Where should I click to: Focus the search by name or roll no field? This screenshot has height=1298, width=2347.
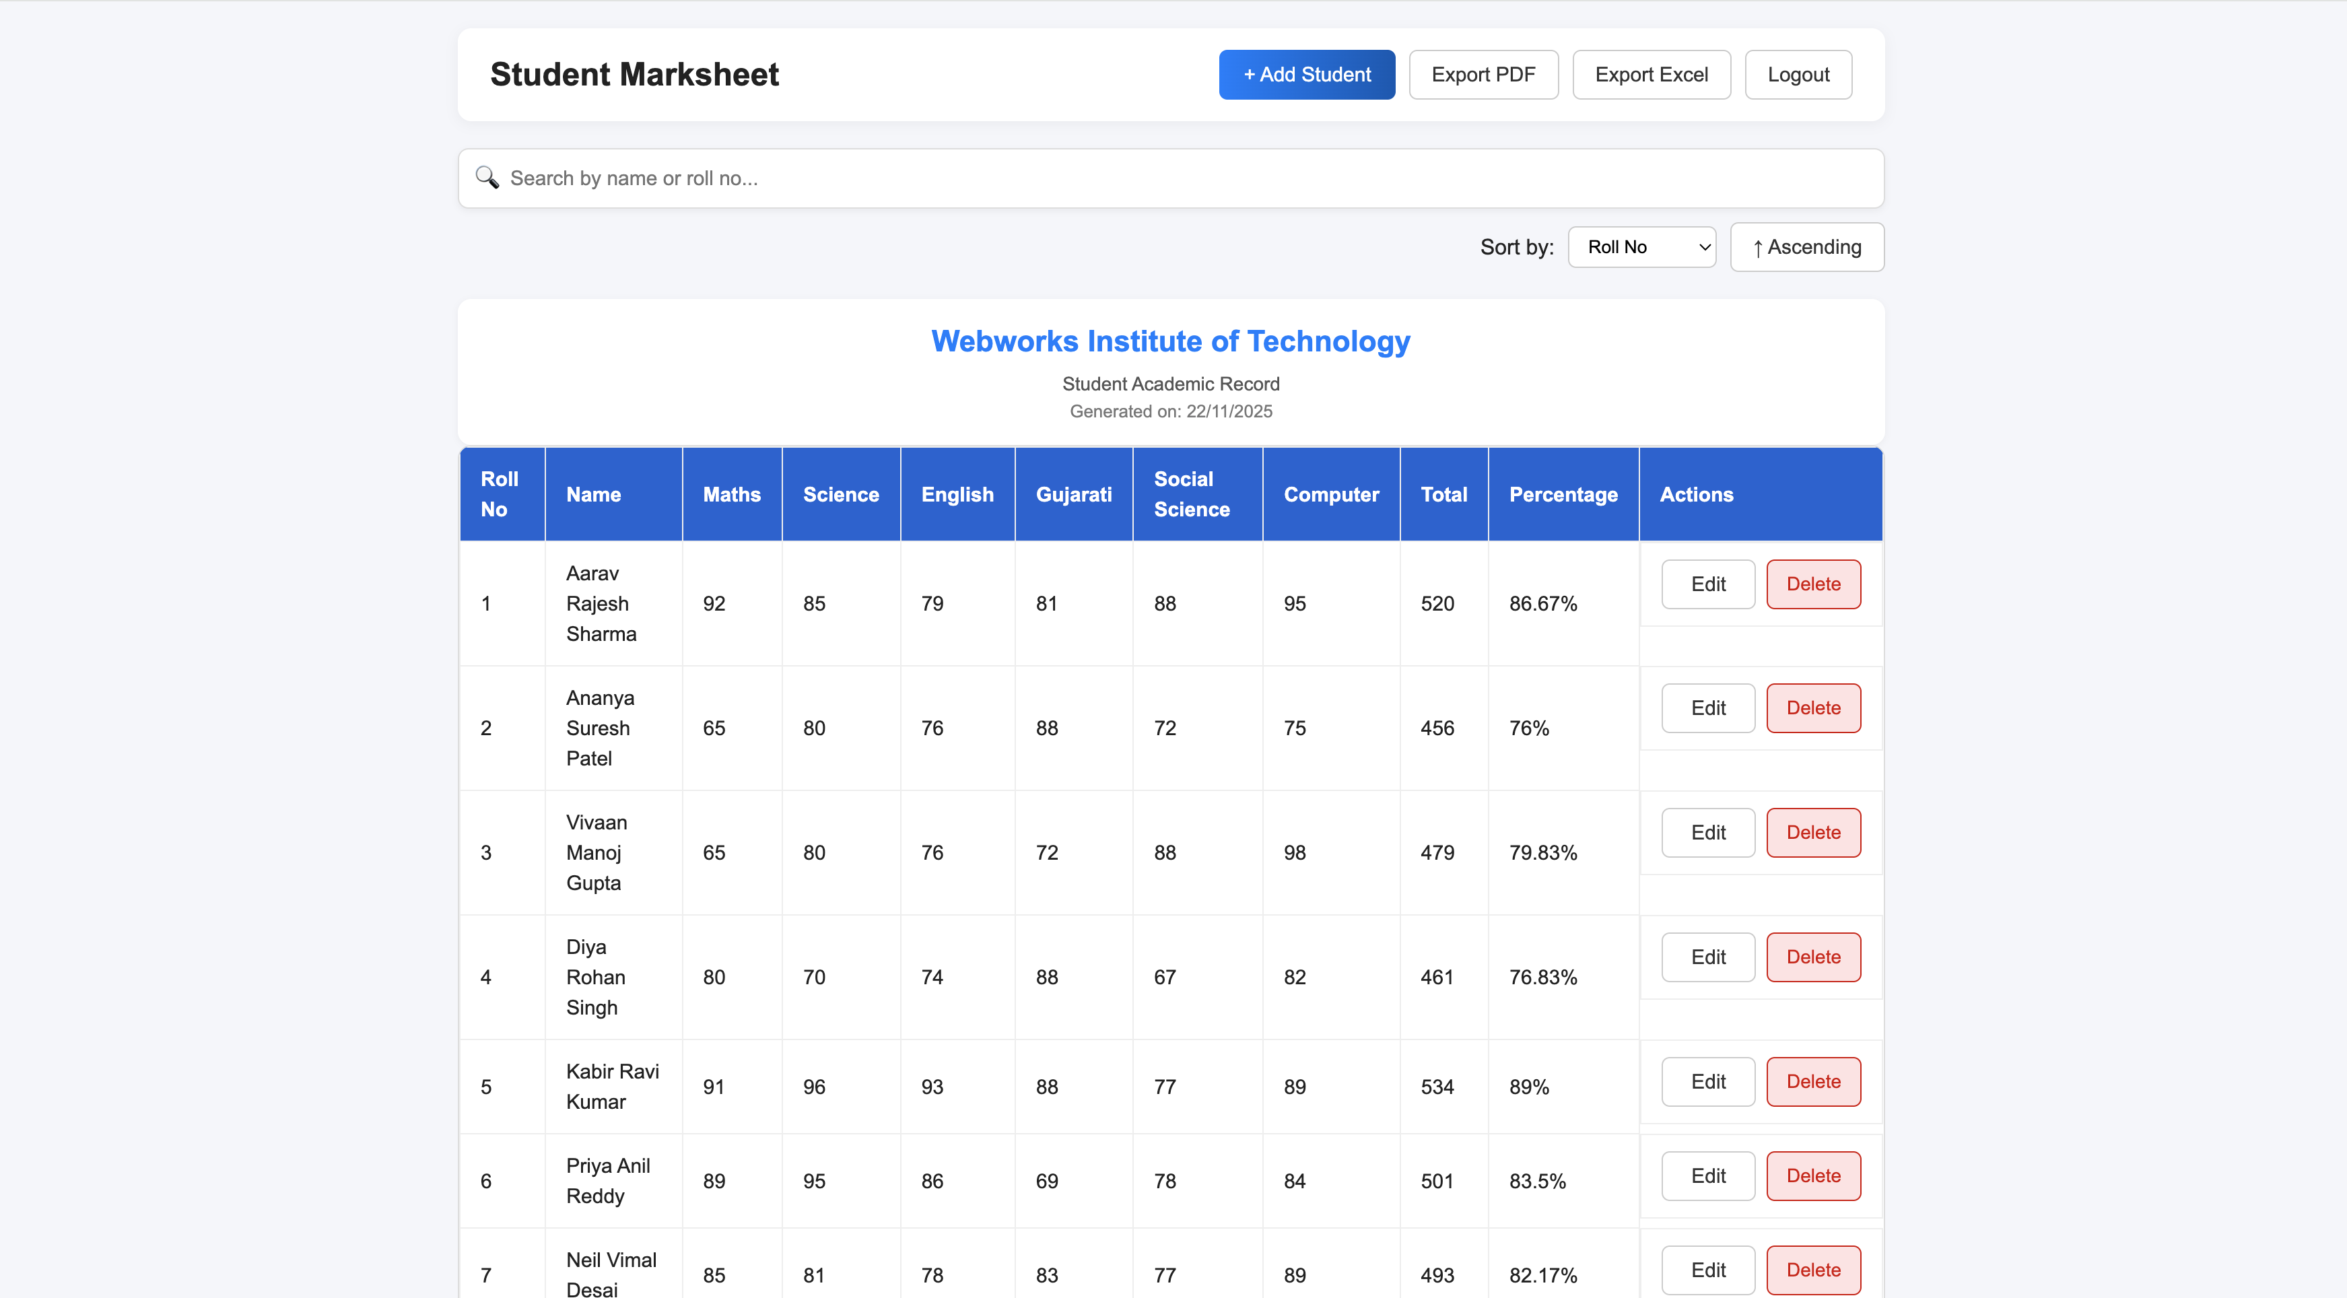pyautogui.click(x=1171, y=178)
